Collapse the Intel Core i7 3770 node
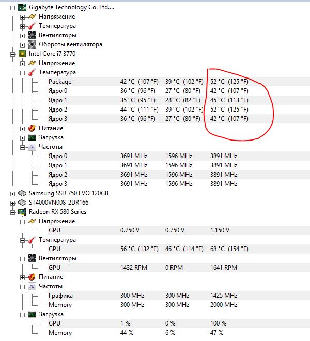 coord(13,54)
